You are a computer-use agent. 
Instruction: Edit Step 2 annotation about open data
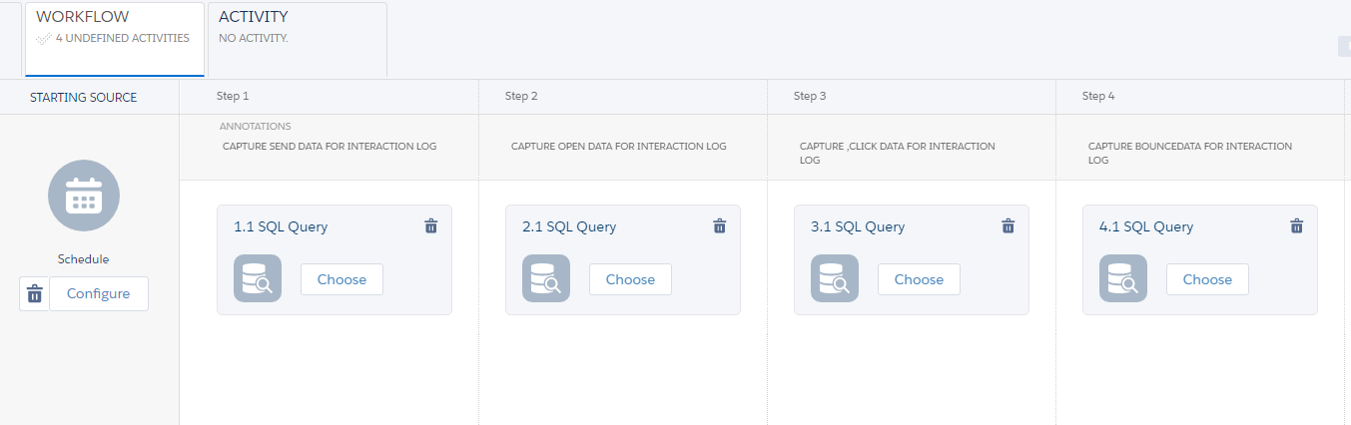tap(618, 147)
